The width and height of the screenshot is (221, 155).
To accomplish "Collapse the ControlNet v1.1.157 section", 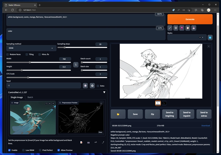I will click(x=104, y=93).
